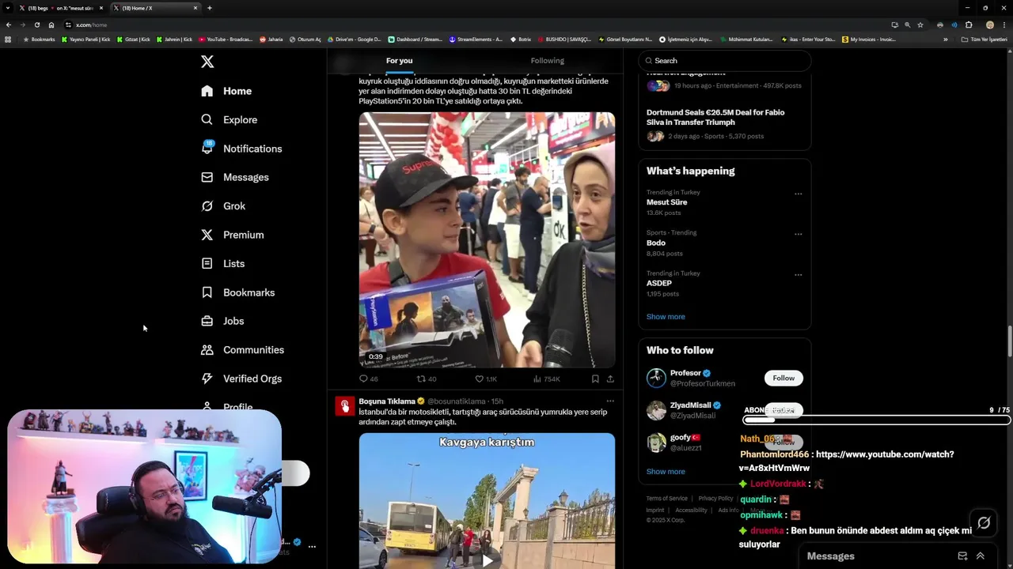Open Privacy Policy footer link
Viewport: 1013px width, 569px height.
[x=715, y=499]
